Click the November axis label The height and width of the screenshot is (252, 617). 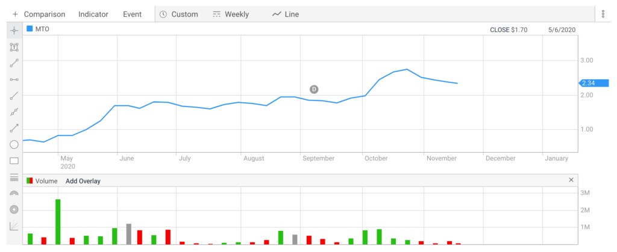point(442,159)
